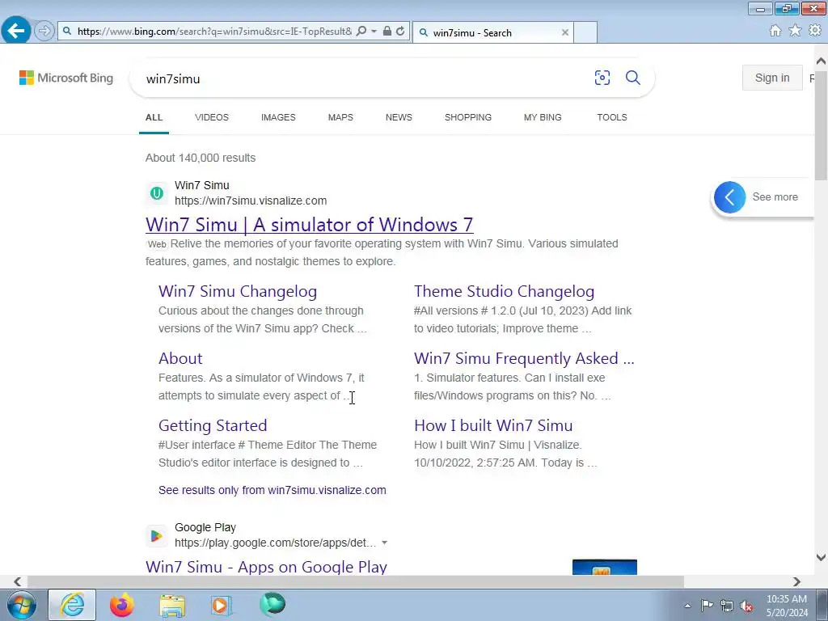
Task: Open the Theme Studio Changelog link
Action: pyautogui.click(x=505, y=291)
